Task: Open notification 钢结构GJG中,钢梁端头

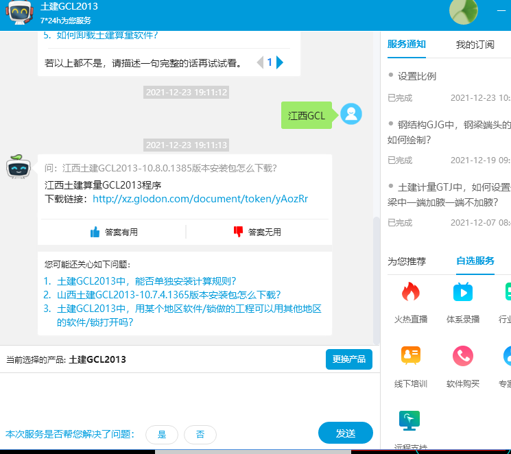Action: [x=449, y=132]
